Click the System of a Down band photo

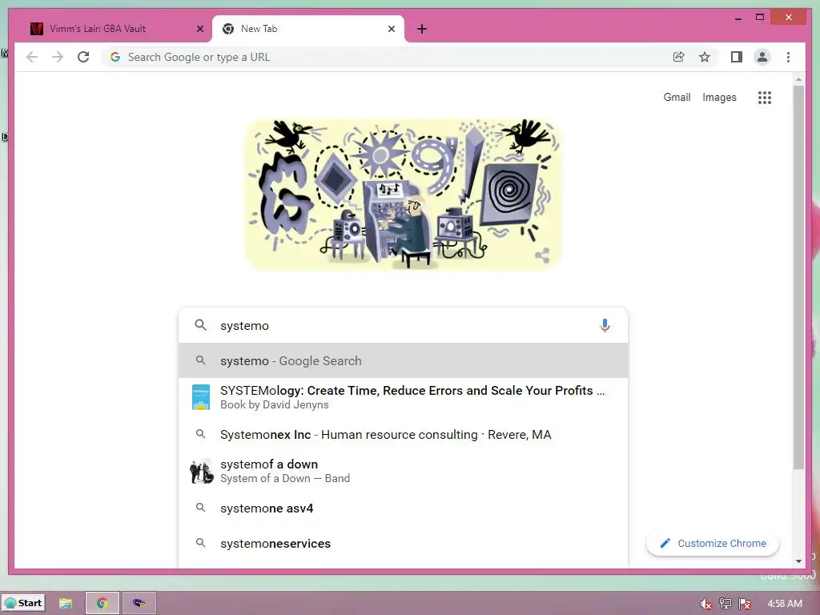(201, 471)
